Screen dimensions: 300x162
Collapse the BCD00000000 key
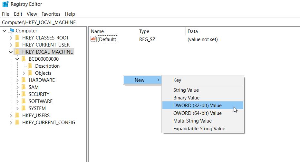17,59
